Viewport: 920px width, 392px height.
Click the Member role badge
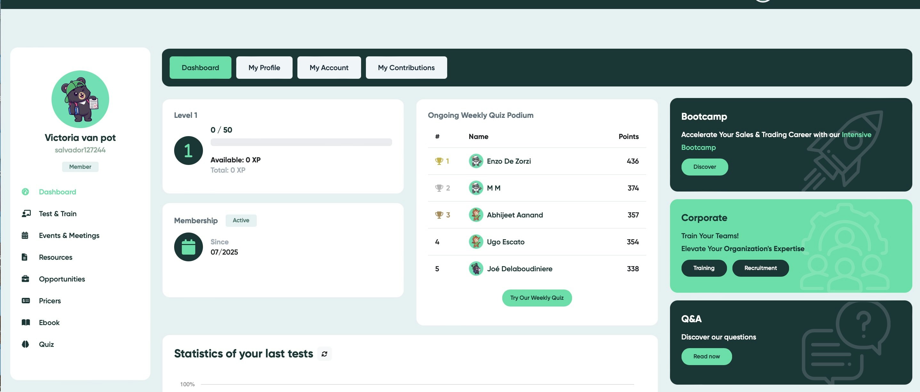click(80, 167)
